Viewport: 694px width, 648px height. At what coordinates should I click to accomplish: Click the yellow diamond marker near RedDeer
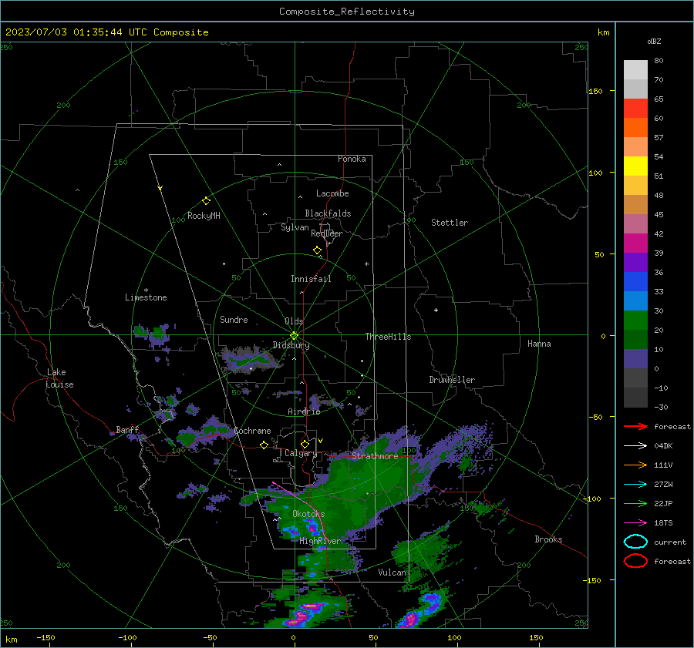click(318, 250)
